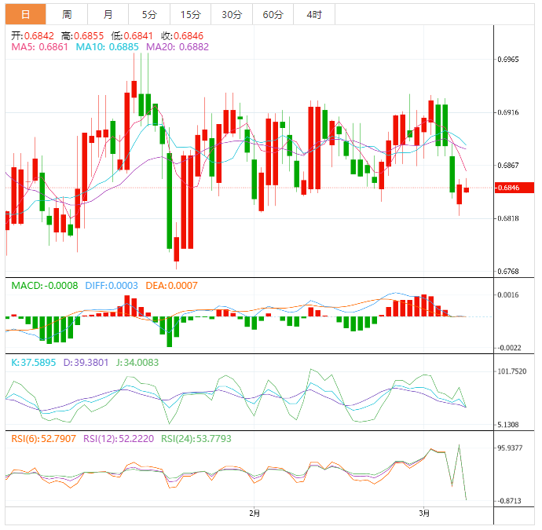This screenshot has width=542, height=530.
Task: Click the red 0.6846 current price tag
Action: 515,188
